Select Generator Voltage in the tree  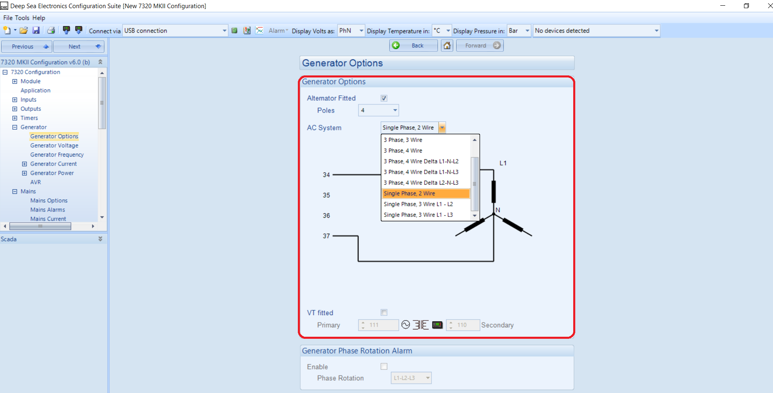(x=54, y=146)
